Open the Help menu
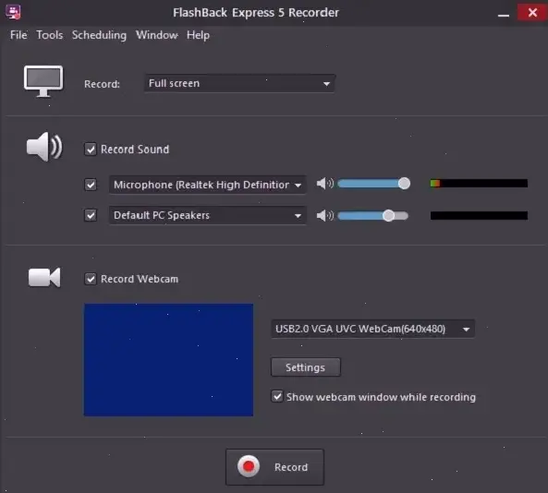The image size is (548, 493). tap(198, 35)
